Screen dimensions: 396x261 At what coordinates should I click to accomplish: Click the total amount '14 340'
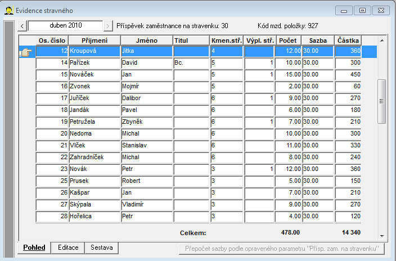(x=351, y=232)
